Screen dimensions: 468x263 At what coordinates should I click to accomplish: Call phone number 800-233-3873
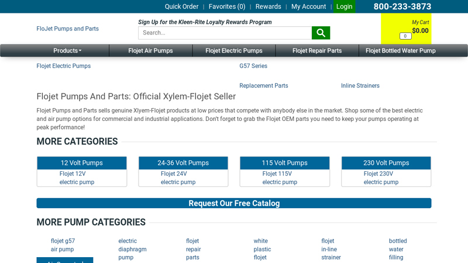click(402, 6)
